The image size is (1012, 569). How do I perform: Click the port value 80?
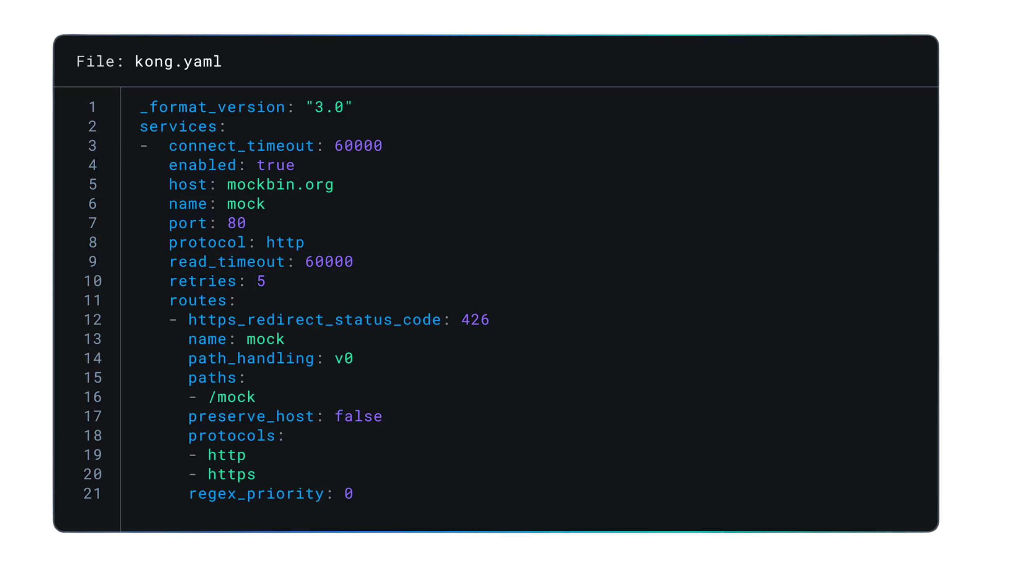coord(236,223)
